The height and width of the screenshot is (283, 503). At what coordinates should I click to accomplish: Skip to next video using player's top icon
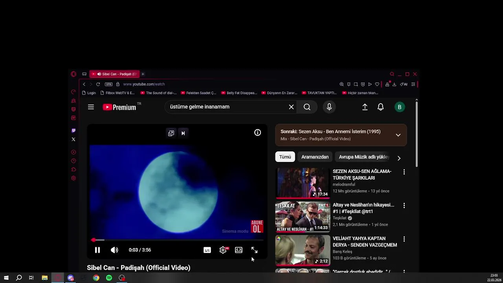tap(183, 133)
